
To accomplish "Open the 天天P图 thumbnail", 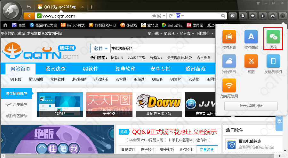I will click(109, 104).
